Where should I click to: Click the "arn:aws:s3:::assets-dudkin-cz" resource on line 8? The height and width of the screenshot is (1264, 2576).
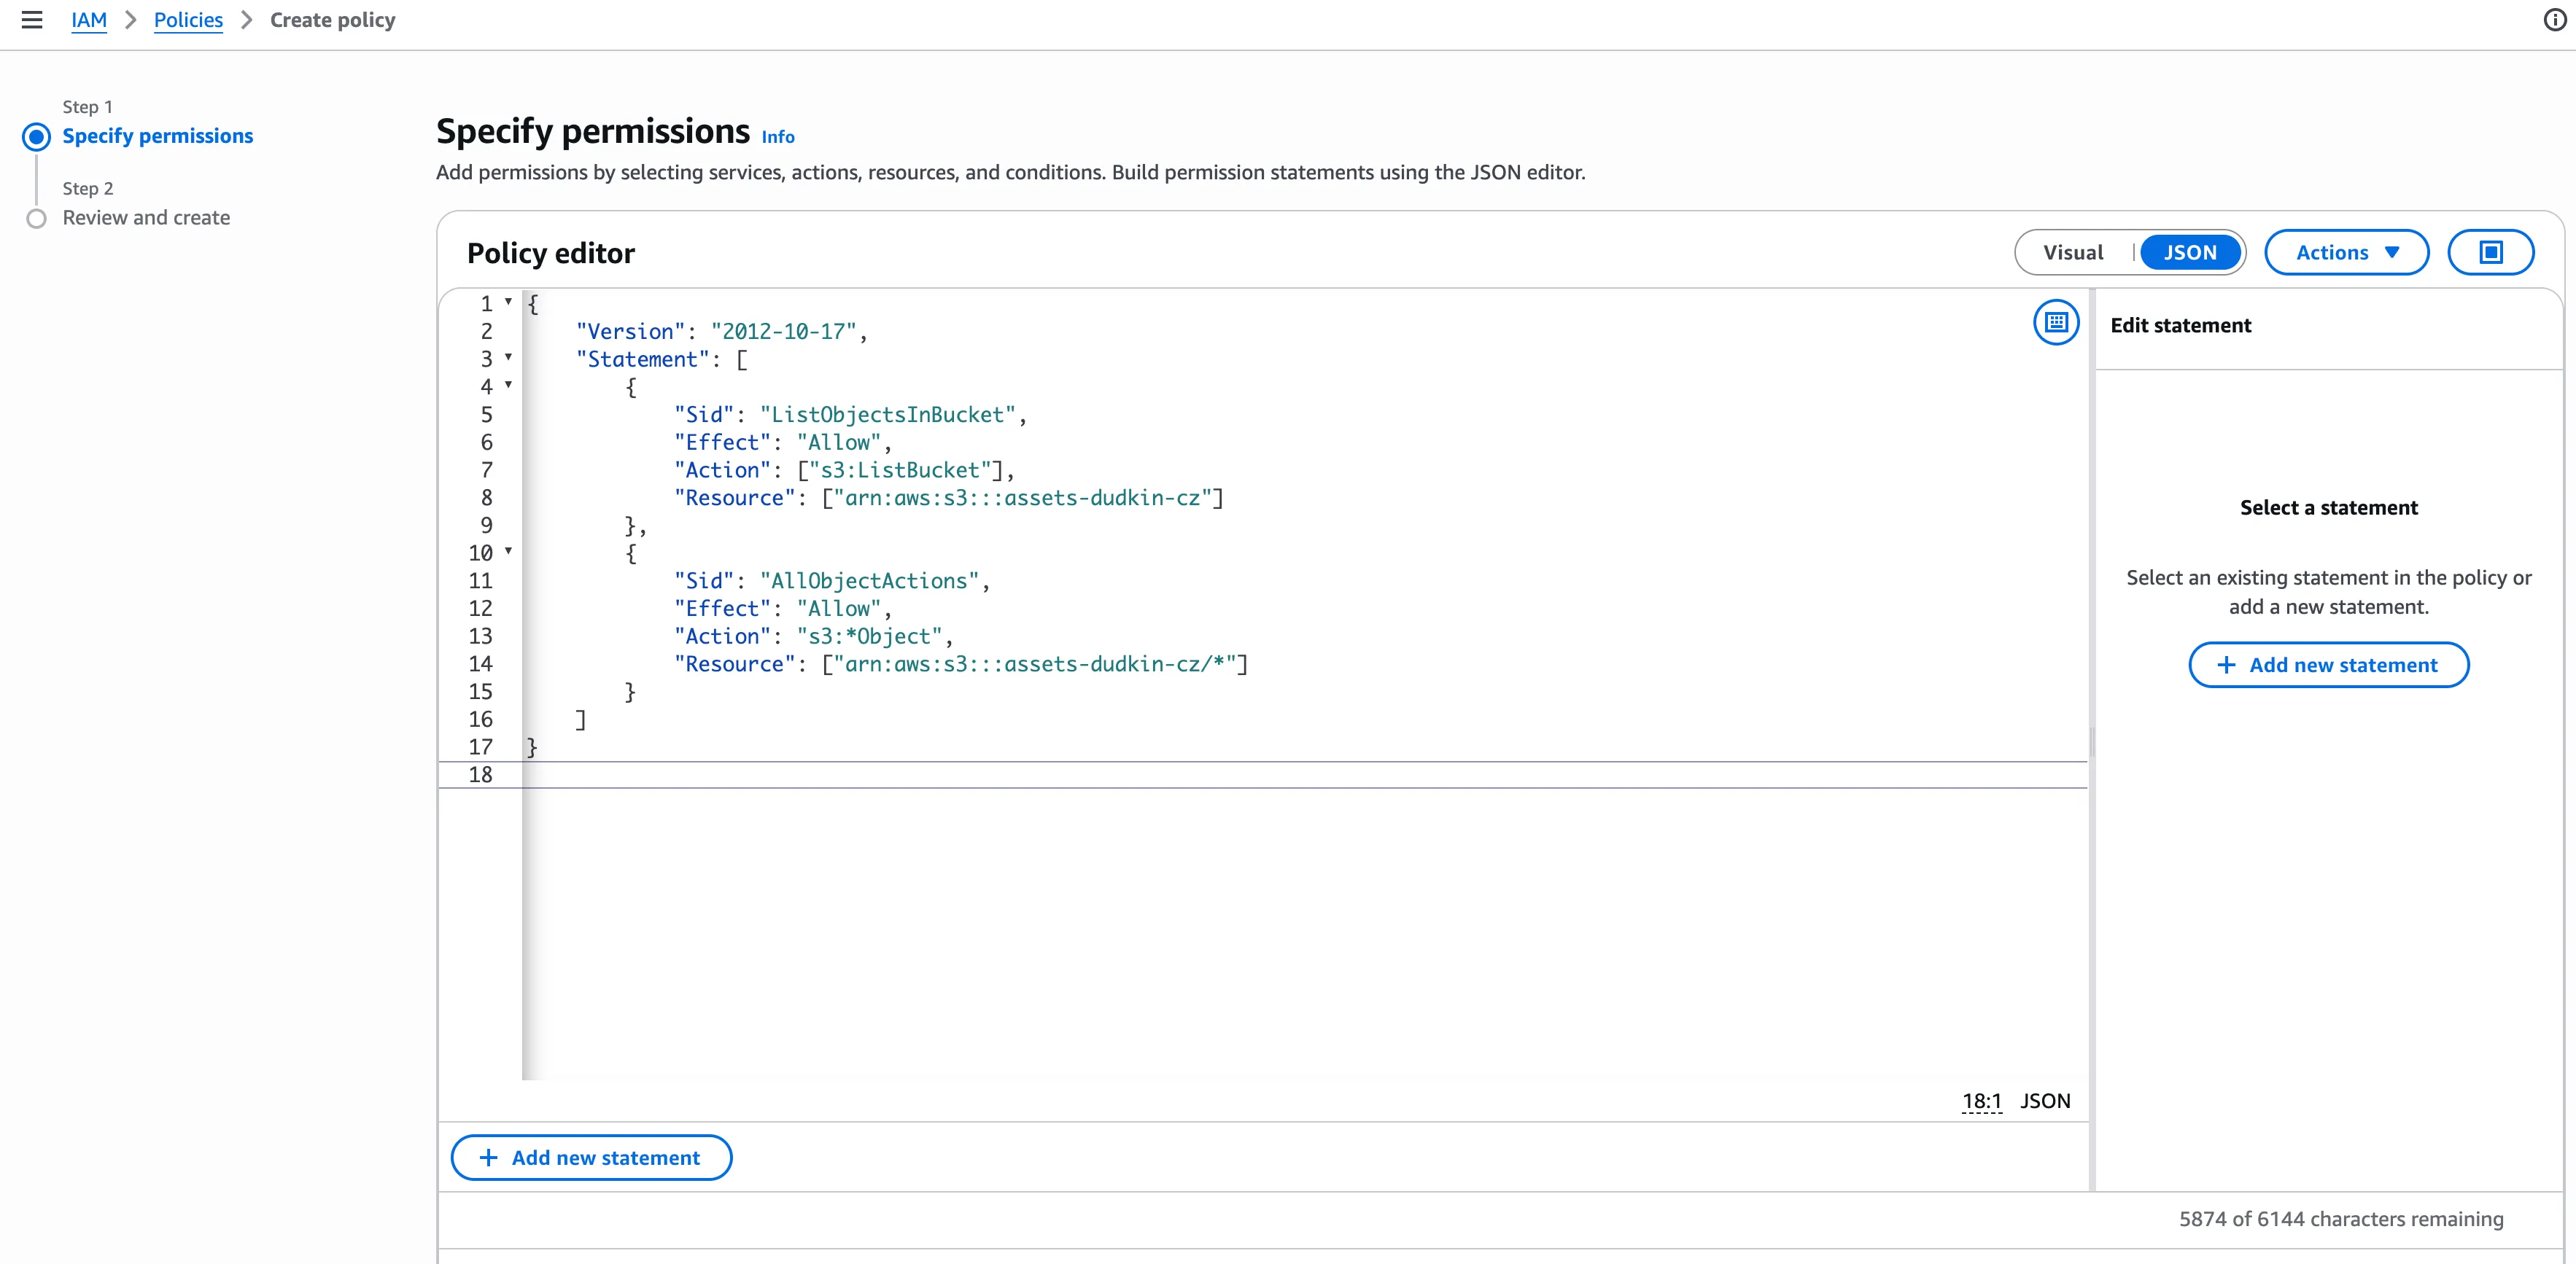tap(1022, 498)
